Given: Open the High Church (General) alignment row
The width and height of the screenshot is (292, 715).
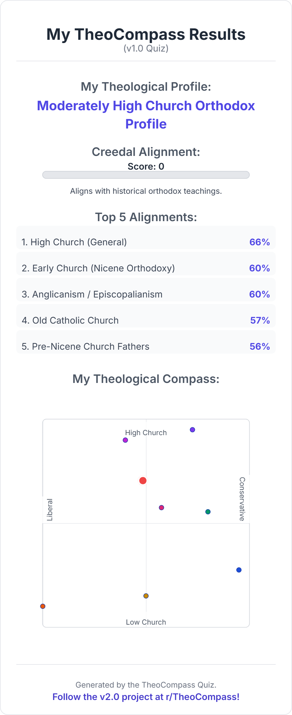Looking at the screenshot, I should [146, 242].
